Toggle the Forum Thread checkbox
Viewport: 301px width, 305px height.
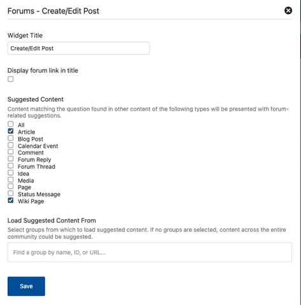[11, 166]
